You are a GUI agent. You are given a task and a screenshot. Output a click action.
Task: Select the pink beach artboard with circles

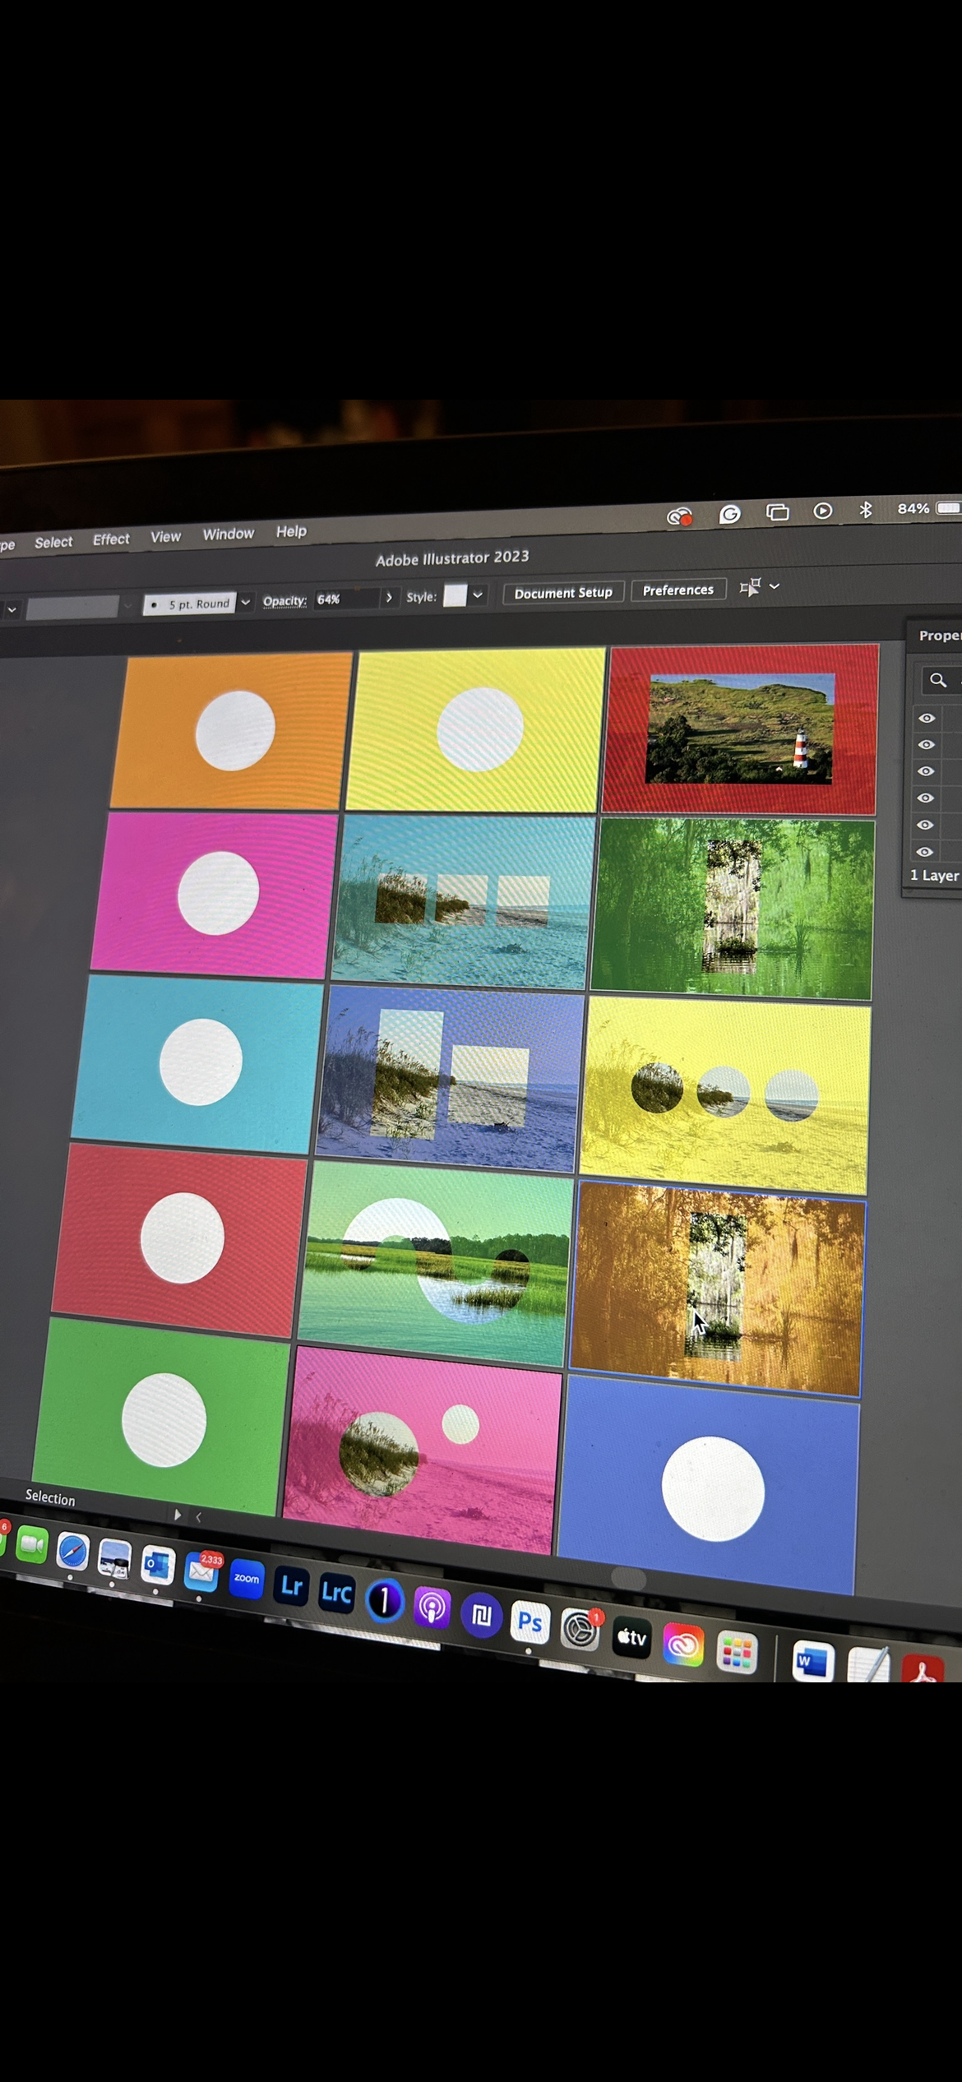[423, 1449]
